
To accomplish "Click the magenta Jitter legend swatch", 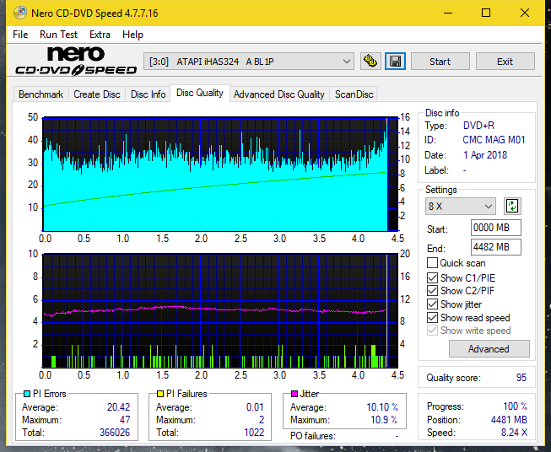I will (294, 394).
